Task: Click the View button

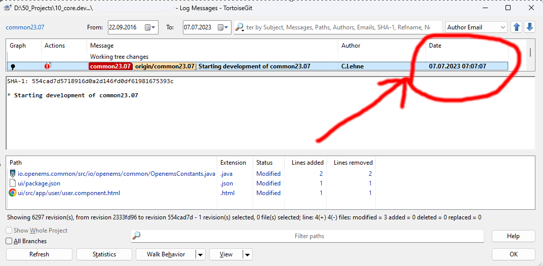Action: [x=226, y=254]
